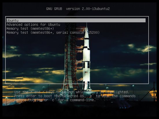This screenshot has width=159, height=119.
Task: Click the 'Press enter to boot' instruction line
Action: coord(75,96)
